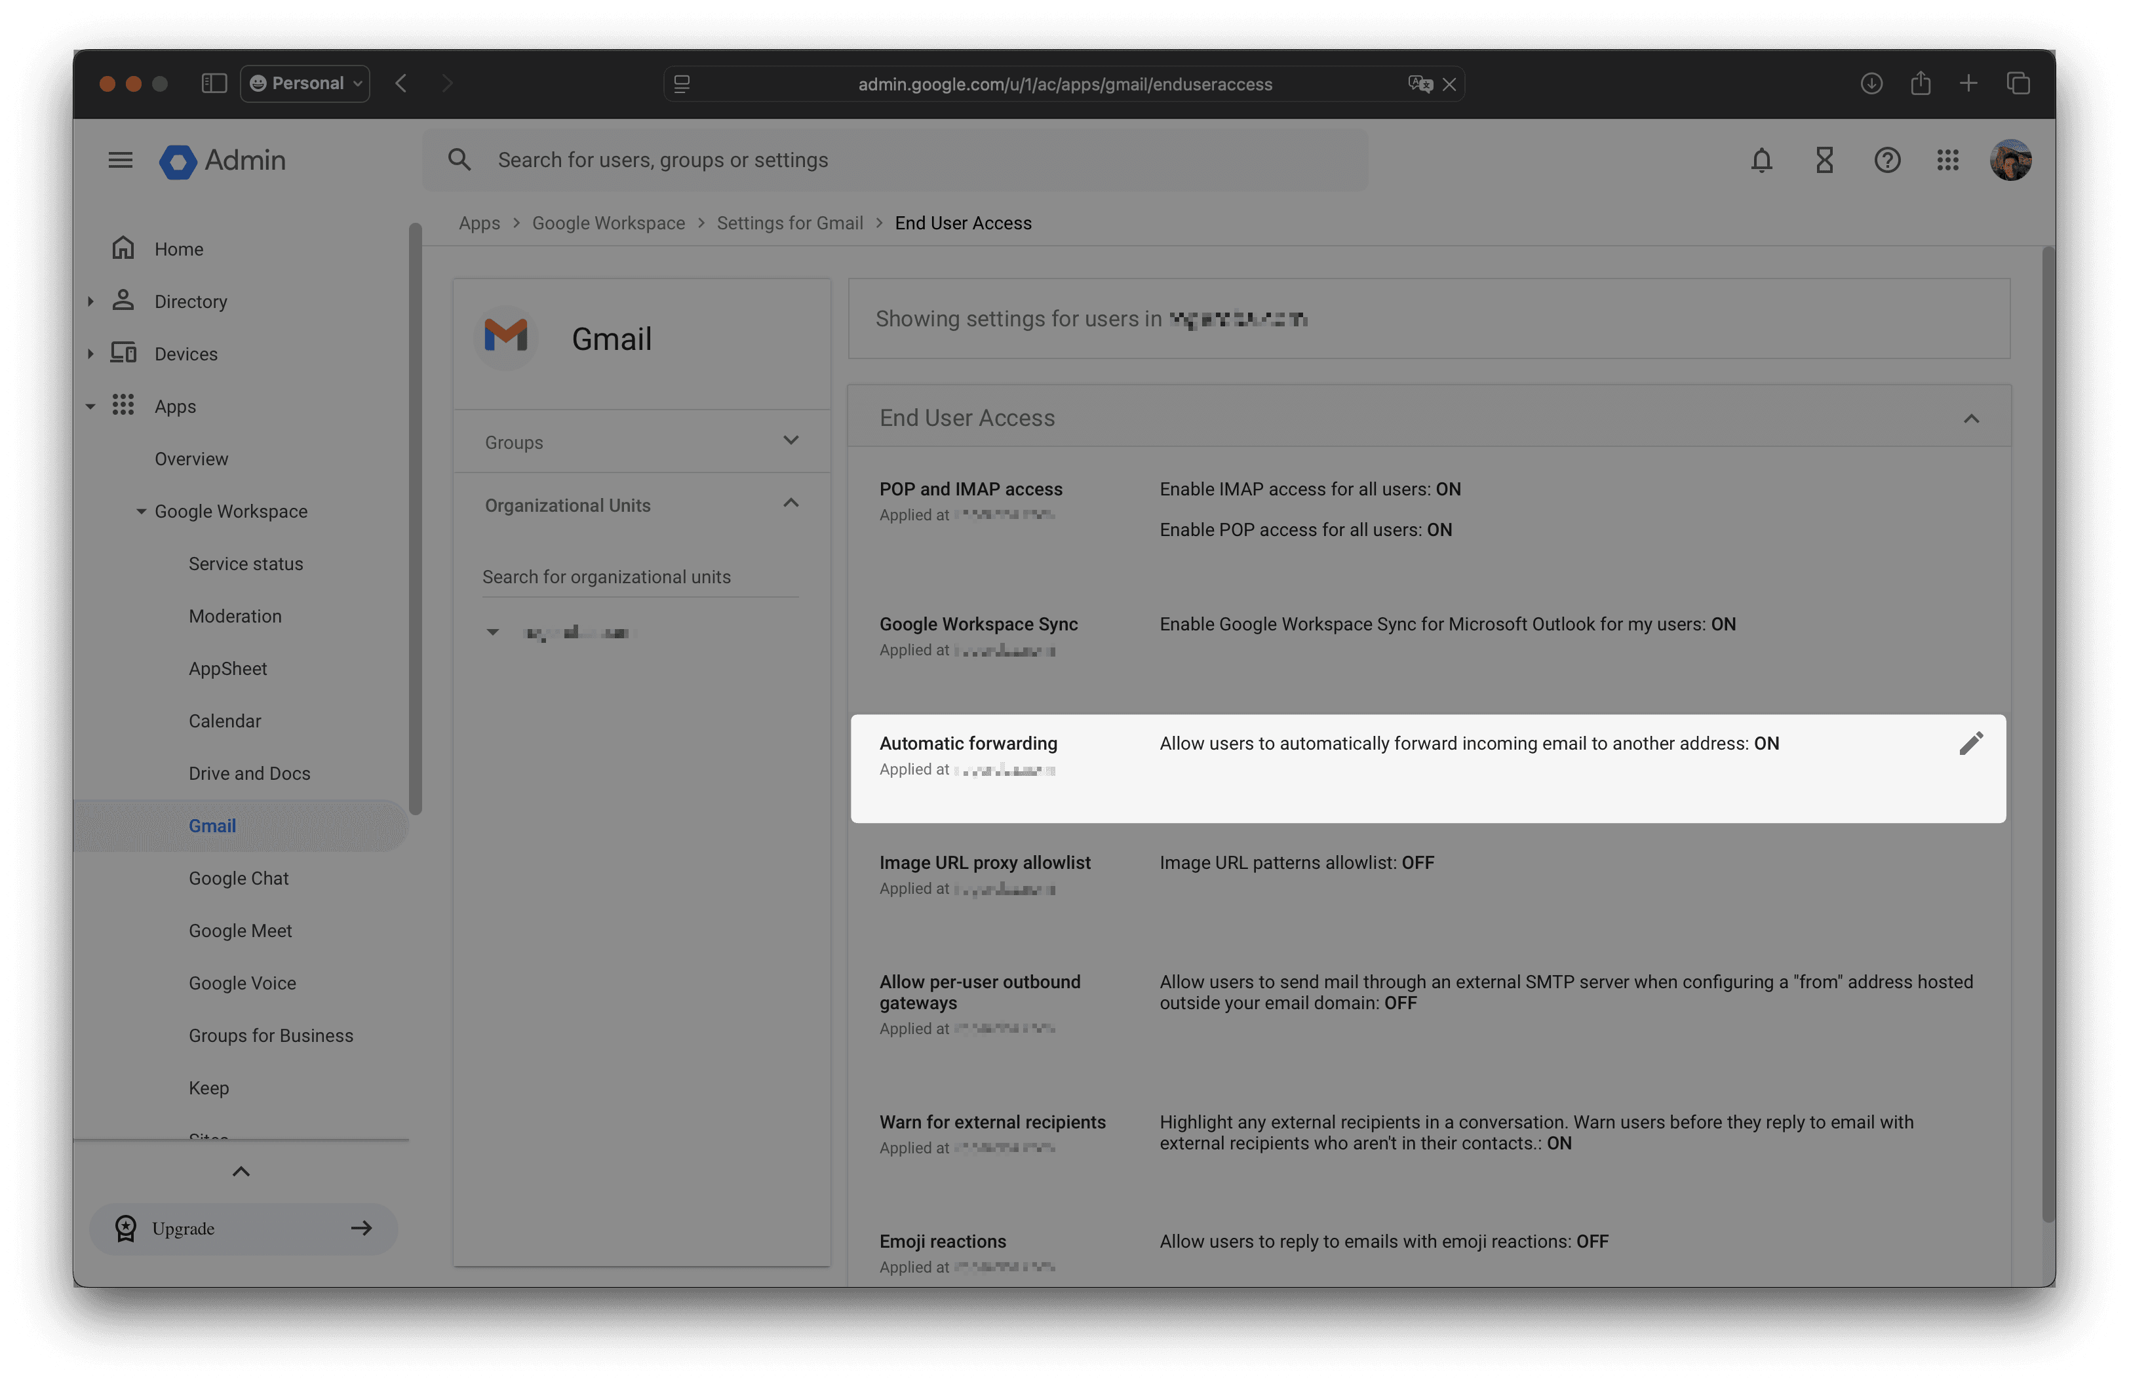Expand the Devices section
Screen dimensions: 2129x1384
pos(90,353)
